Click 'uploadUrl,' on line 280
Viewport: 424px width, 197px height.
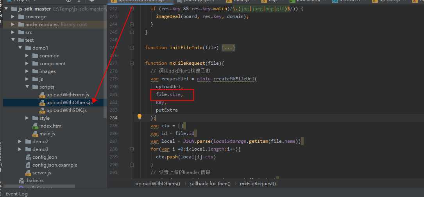tap(170, 87)
